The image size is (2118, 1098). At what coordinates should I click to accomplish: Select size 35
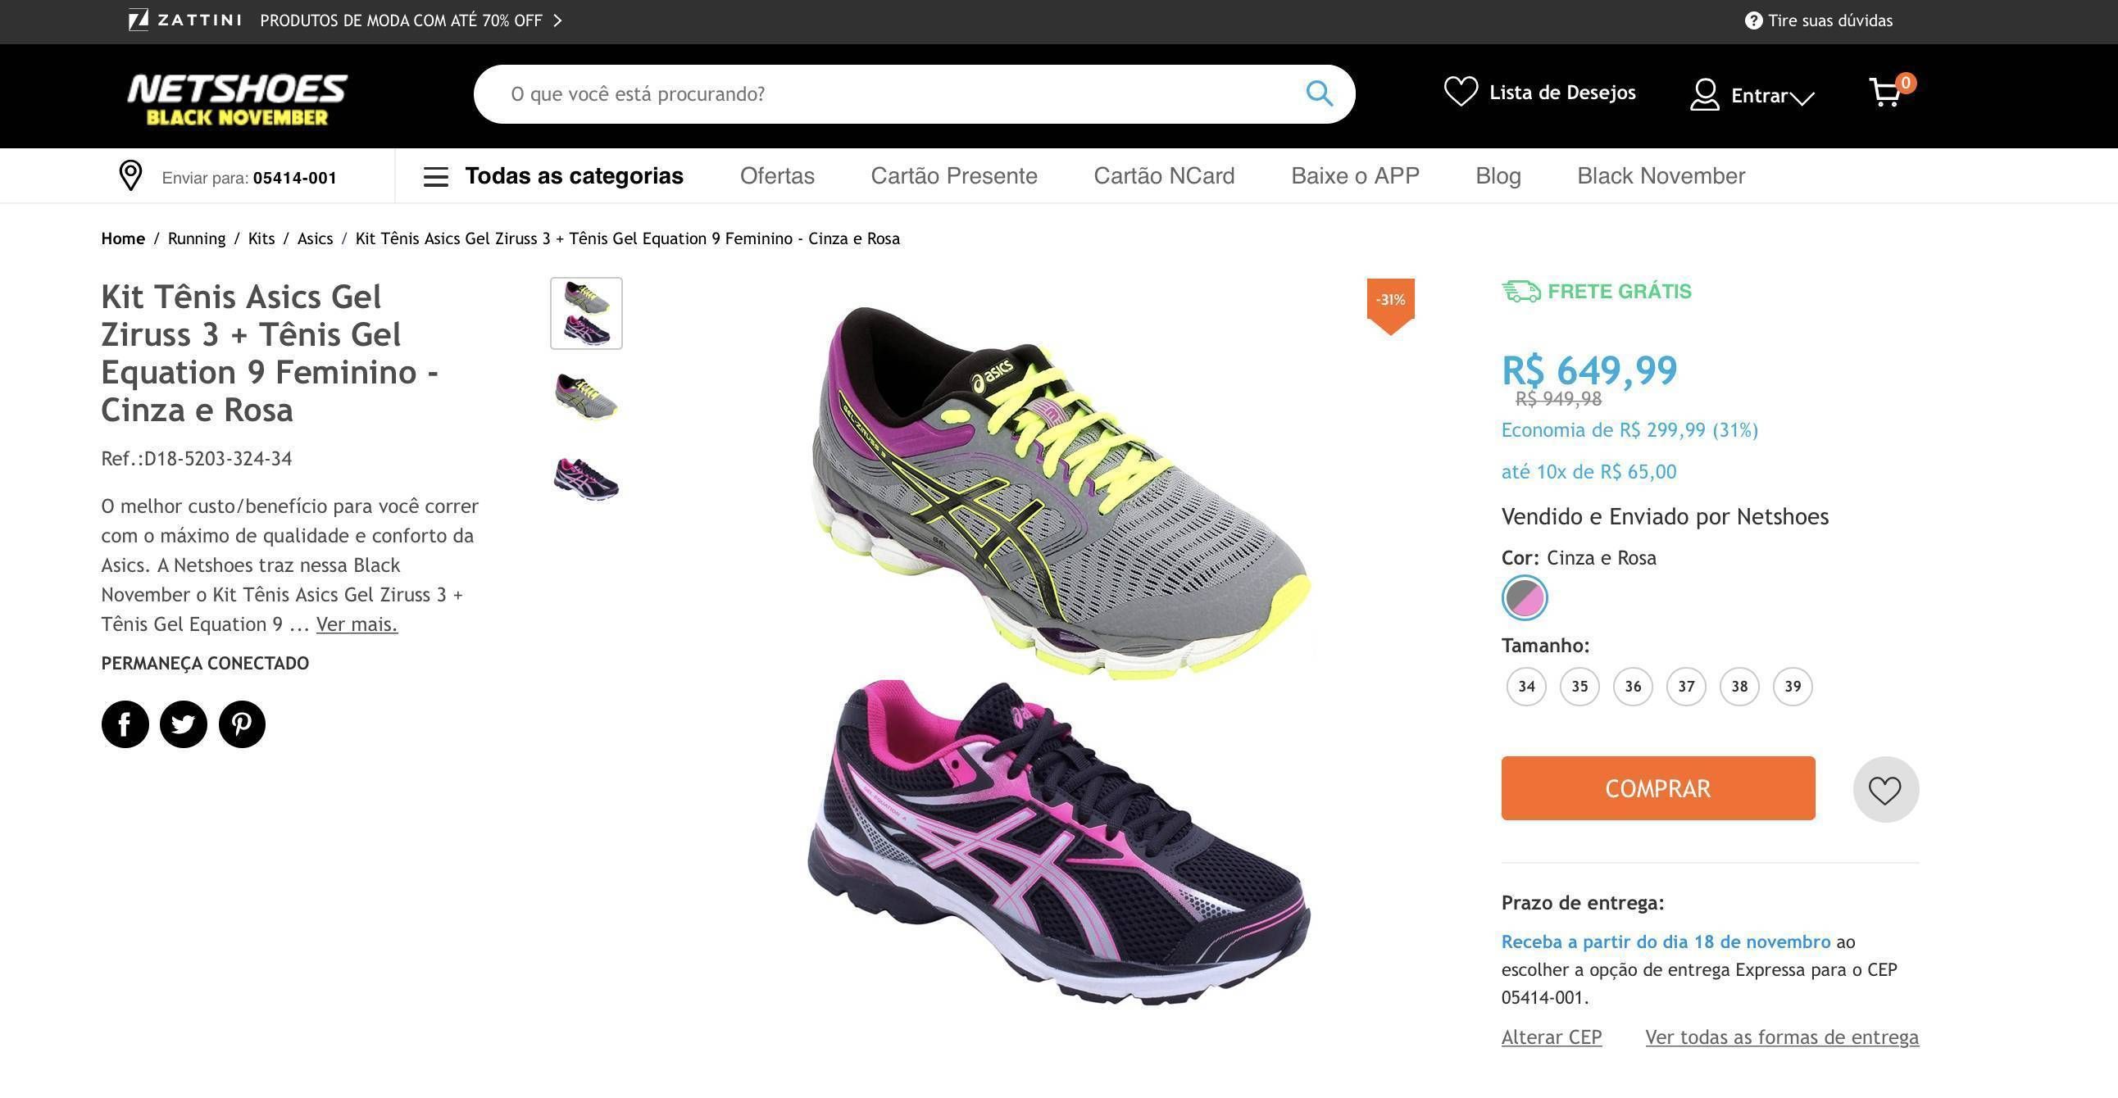(1579, 687)
